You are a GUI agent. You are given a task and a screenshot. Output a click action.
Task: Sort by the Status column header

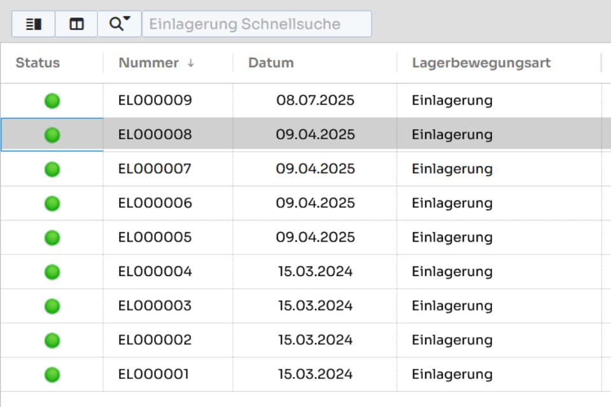tap(38, 63)
